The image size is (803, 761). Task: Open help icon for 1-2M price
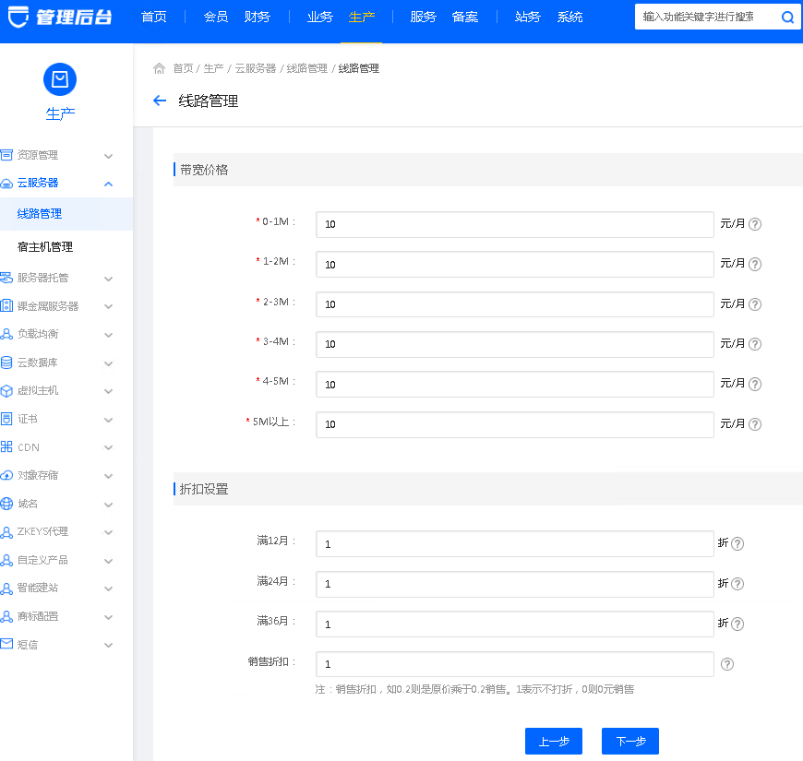point(755,264)
